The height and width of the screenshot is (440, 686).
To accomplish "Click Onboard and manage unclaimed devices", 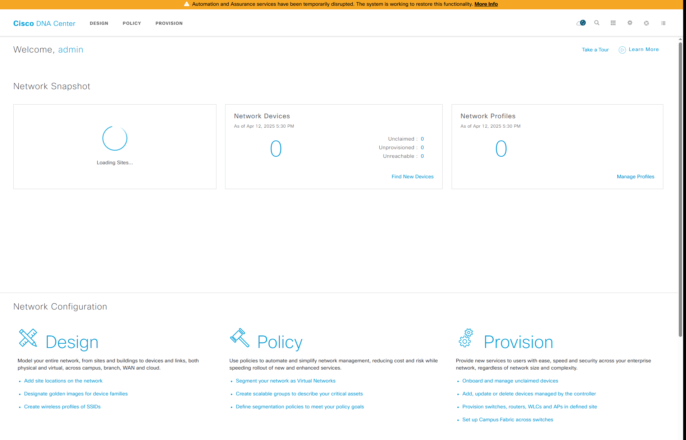I will (510, 381).
